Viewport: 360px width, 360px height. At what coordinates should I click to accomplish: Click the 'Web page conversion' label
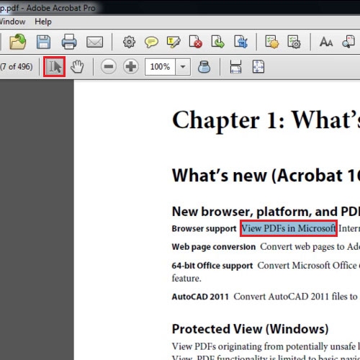tap(214, 247)
